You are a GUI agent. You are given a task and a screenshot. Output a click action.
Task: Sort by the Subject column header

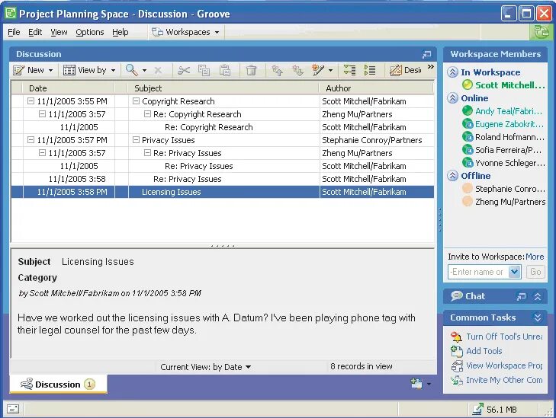223,88
